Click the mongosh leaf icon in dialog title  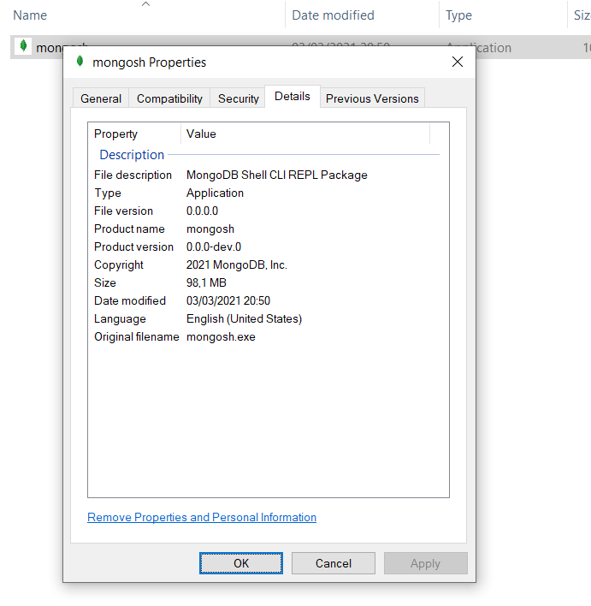80,61
